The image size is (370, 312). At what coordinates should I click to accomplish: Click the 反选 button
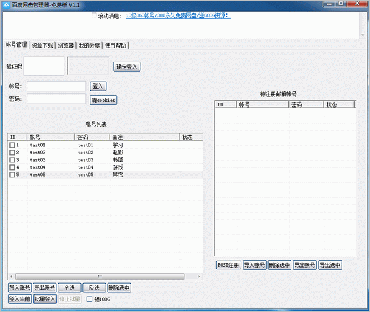pos(94,288)
